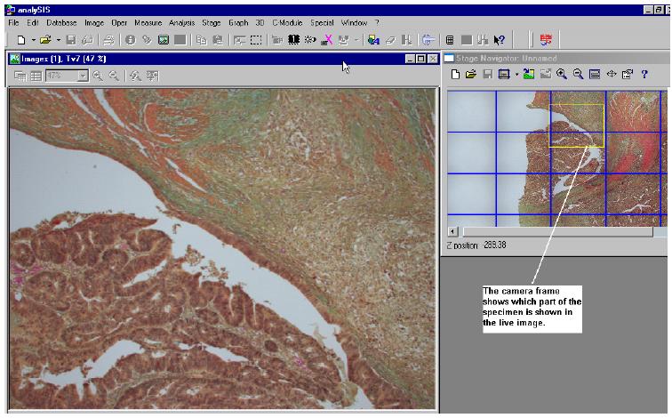Click the Stage Navigator horizontal scrollbar left arrow
This screenshot has height=418, width=672.
pyautogui.click(x=452, y=232)
